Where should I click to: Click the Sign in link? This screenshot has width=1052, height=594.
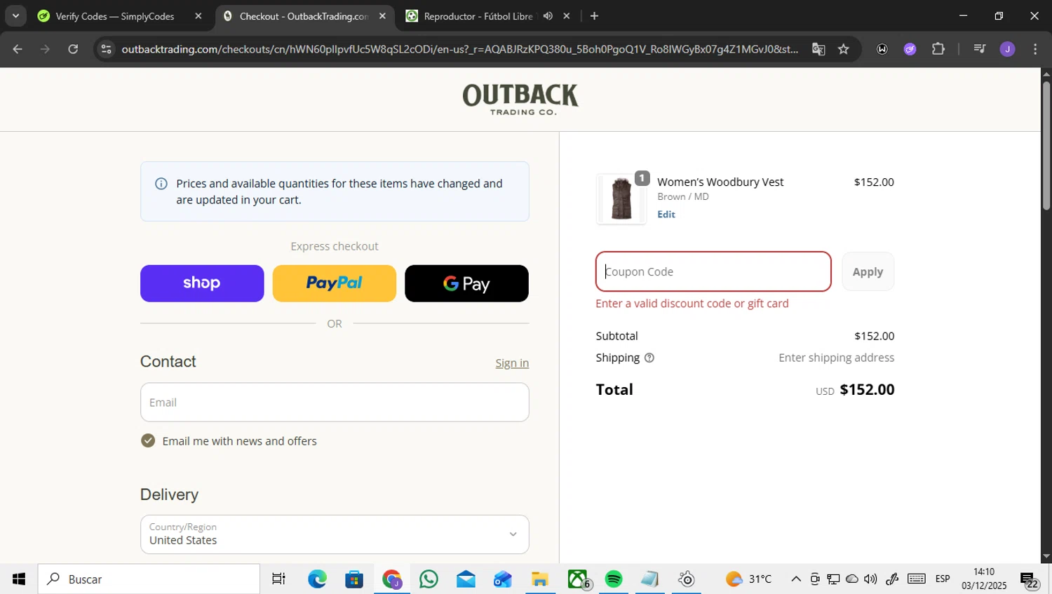pos(512,363)
